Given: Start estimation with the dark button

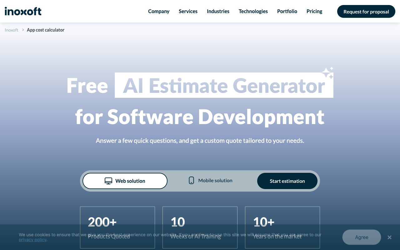Looking at the screenshot, I should [287, 181].
